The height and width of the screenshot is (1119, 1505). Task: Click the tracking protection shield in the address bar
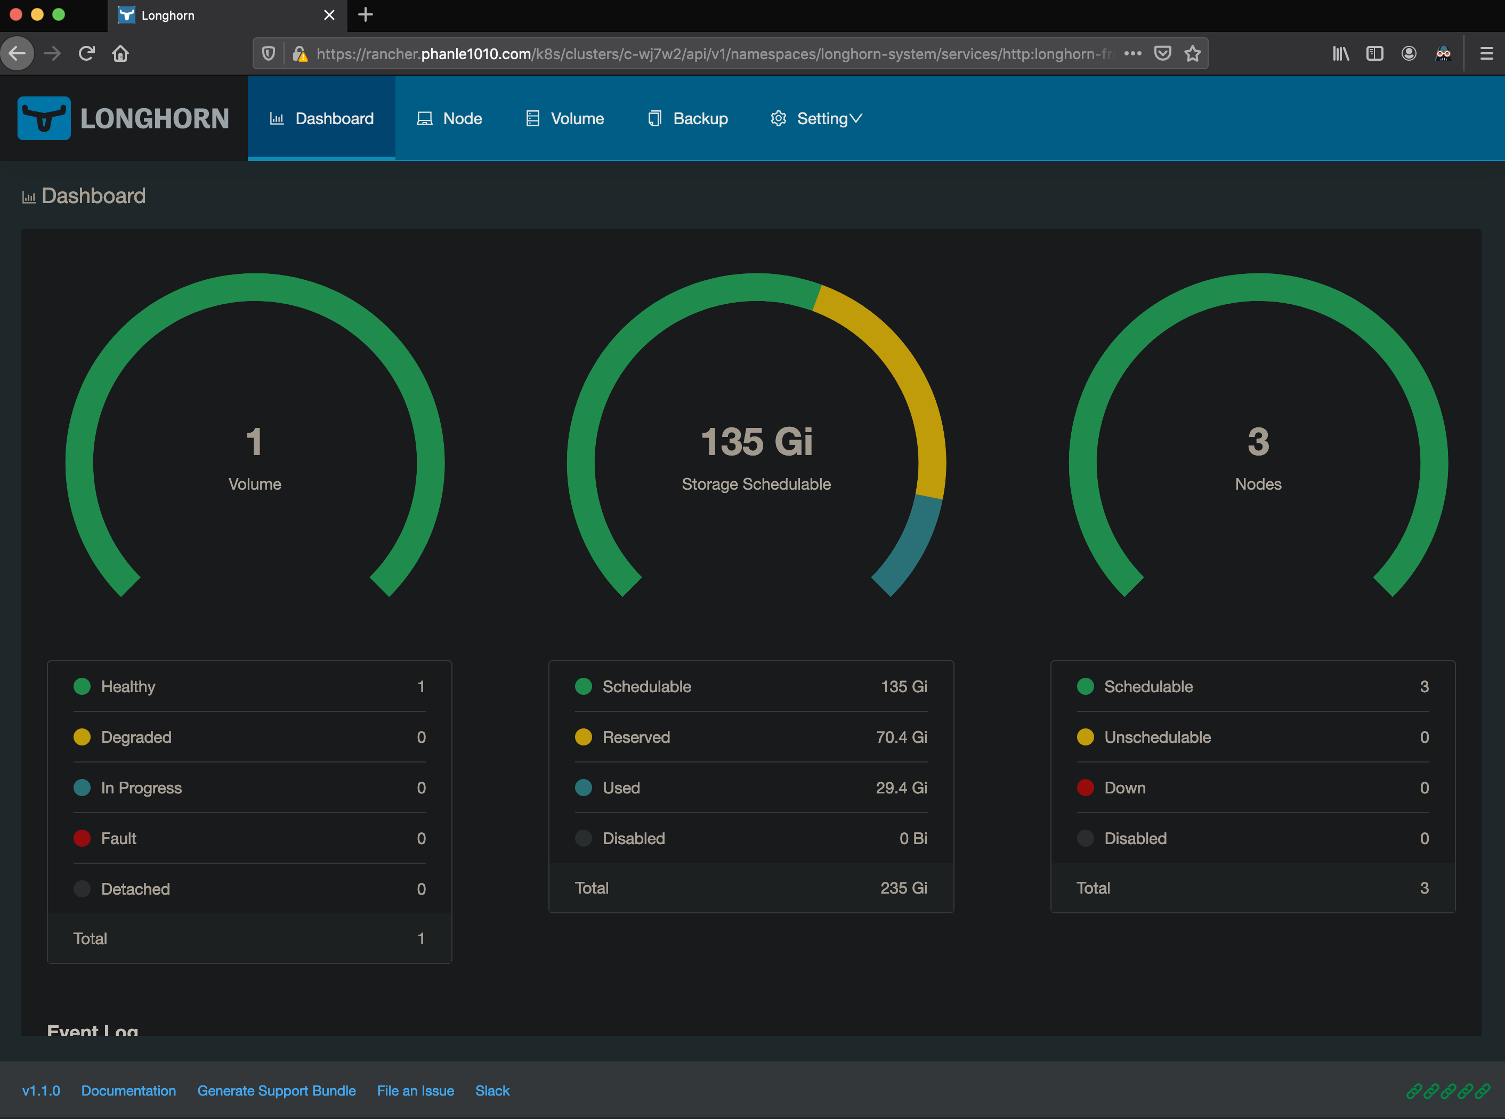[x=268, y=53]
